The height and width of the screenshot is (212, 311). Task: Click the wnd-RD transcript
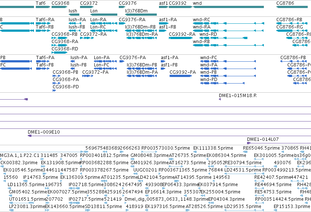coord(223,38)
